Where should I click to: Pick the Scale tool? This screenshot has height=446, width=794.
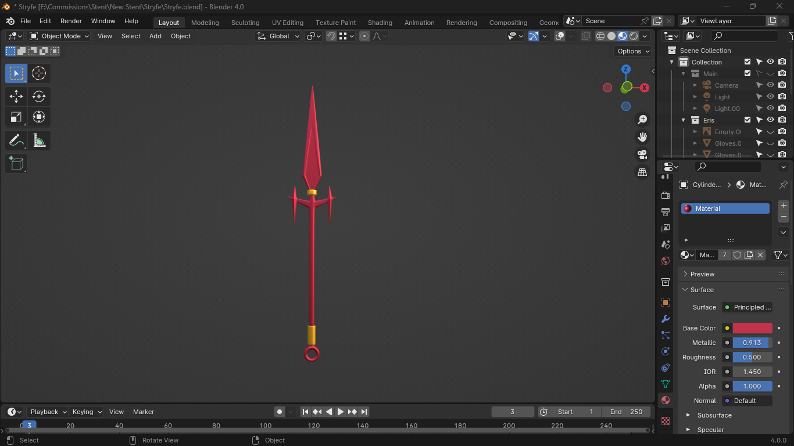click(16, 117)
